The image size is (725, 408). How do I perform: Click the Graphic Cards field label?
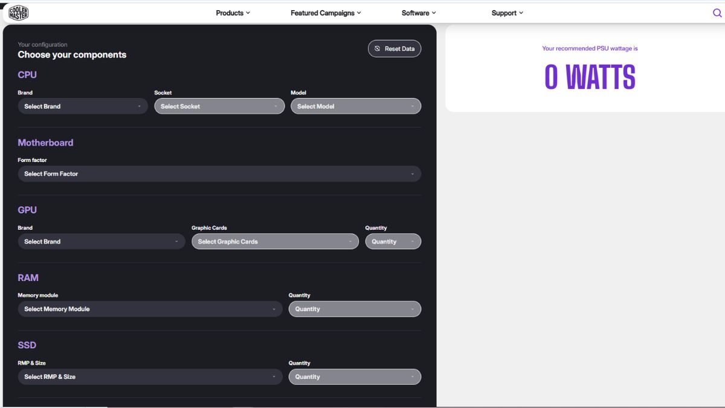click(209, 228)
